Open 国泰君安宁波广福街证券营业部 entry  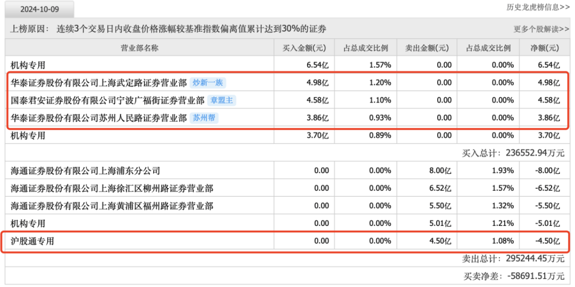pyautogui.click(x=108, y=100)
